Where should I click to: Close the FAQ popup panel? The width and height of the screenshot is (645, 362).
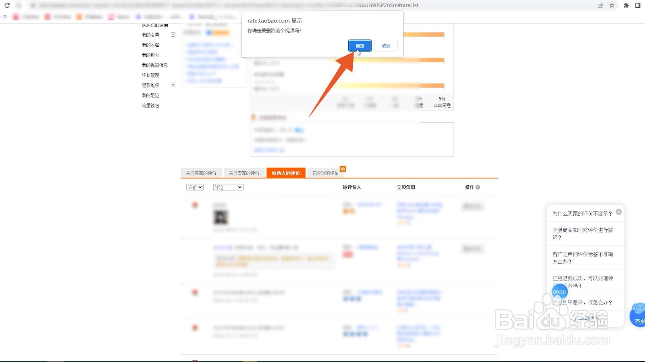(619, 212)
